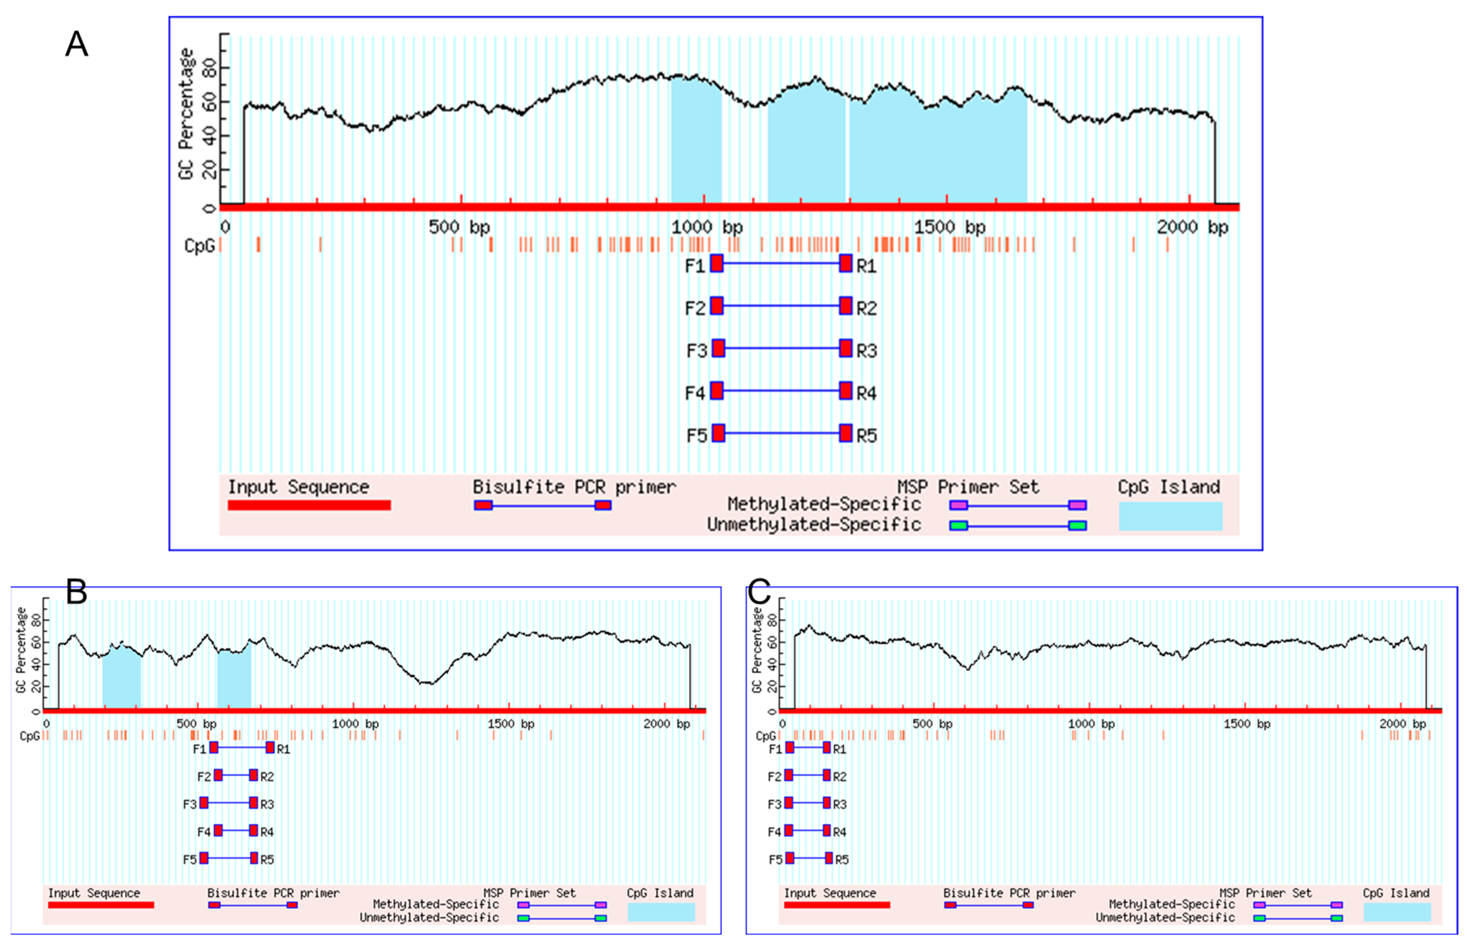1467x946 pixels.
Task: Click the red Input Sequence legend bar in panel A
Action: [309, 505]
